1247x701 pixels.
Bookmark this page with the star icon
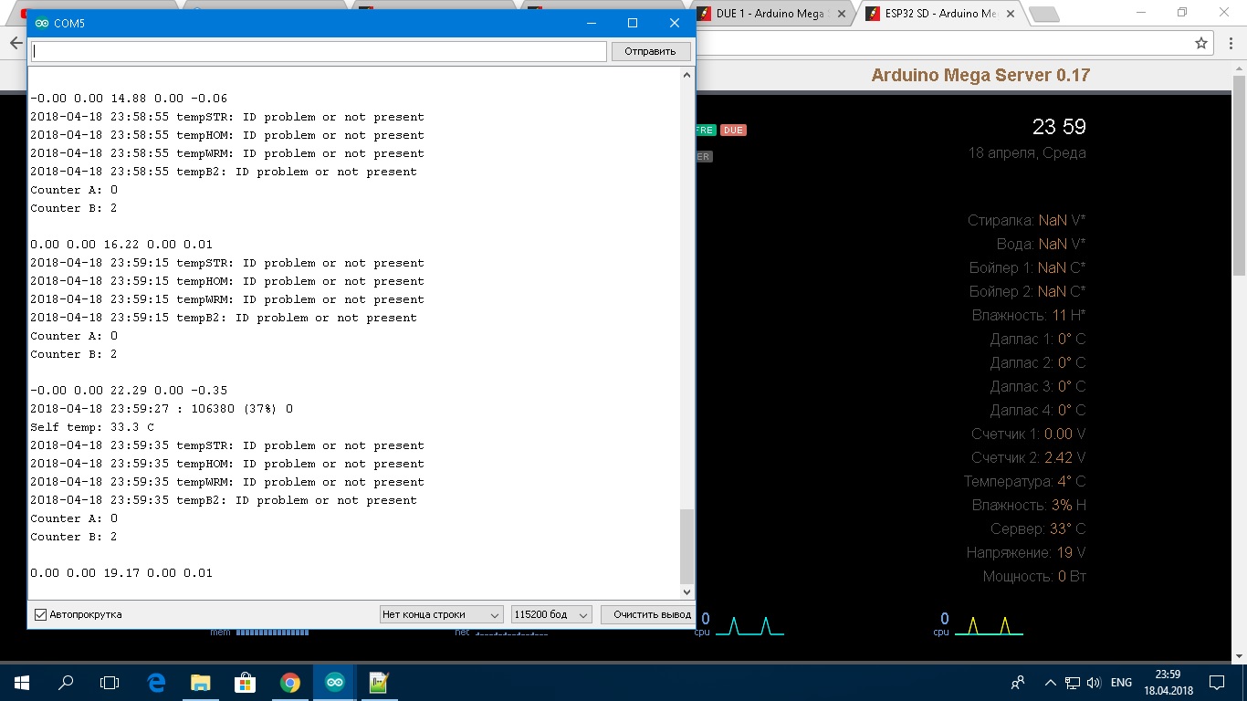tap(1201, 43)
